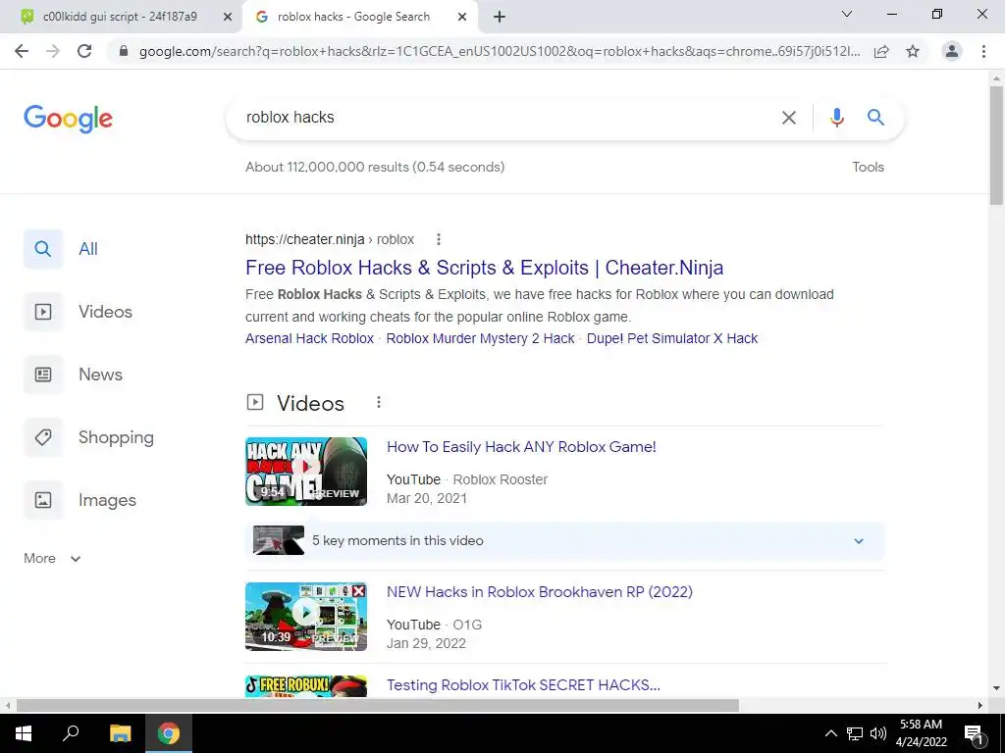Click the cheater.ninja › roblox URL text
Viewport: 1005px width, 753px height.
(x=330, y=239)
